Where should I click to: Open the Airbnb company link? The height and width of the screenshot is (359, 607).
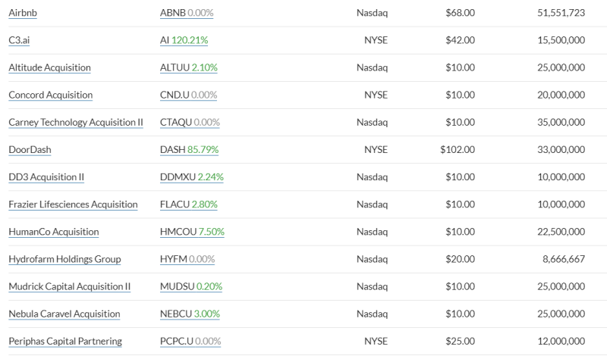[x=23, y=13]
